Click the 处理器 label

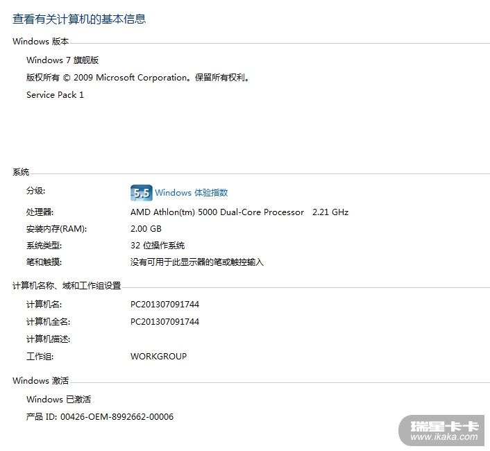tap(40, 212)
